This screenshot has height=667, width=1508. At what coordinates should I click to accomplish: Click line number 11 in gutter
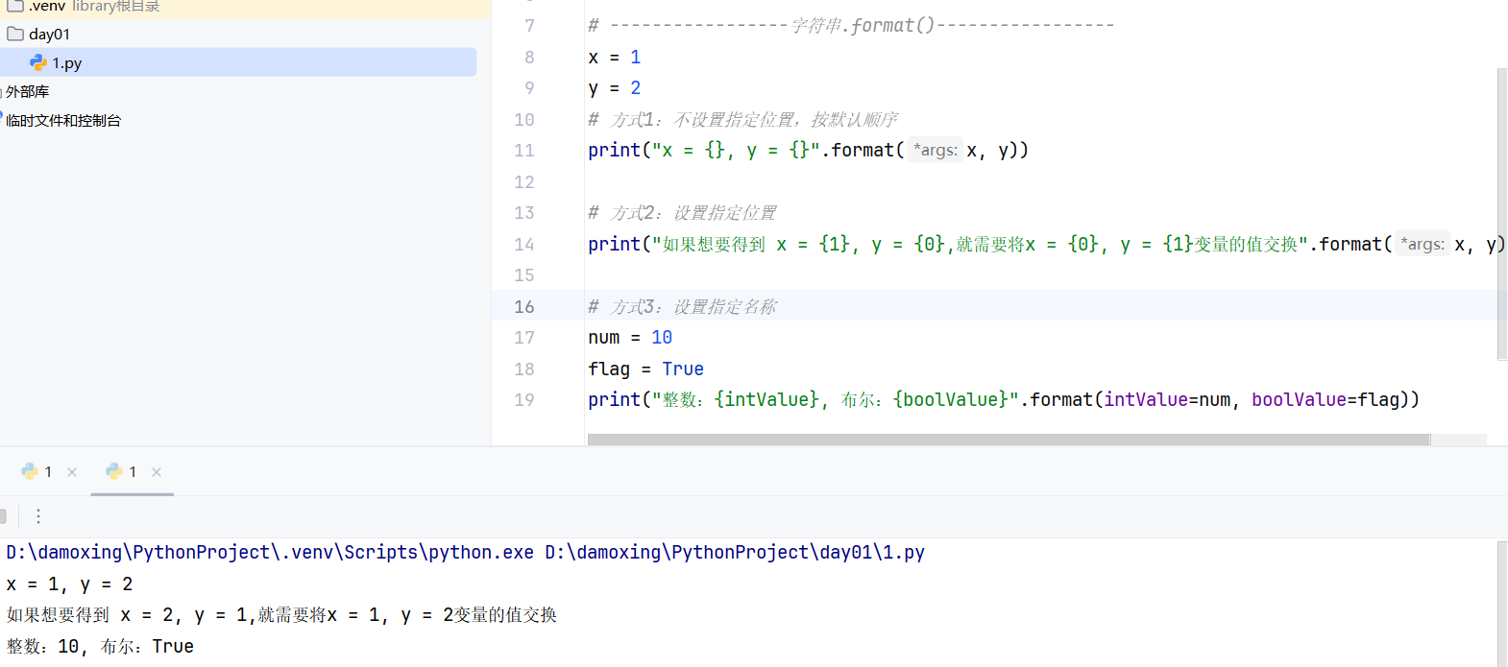523,150
